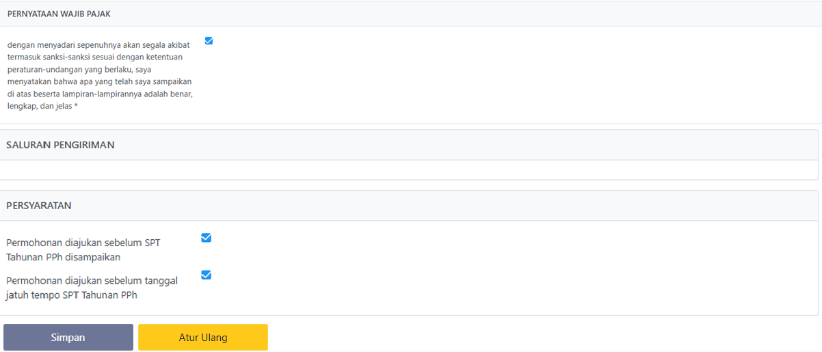Click the PERNYATAAN WAJIB PAJAK section header

[x=59, y=14]
